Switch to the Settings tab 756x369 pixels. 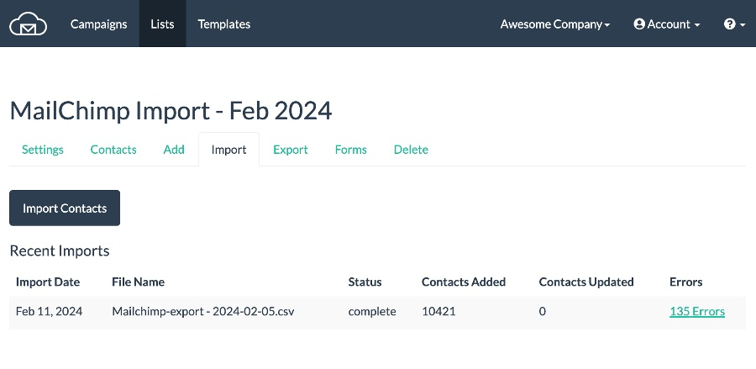point(43,150)
